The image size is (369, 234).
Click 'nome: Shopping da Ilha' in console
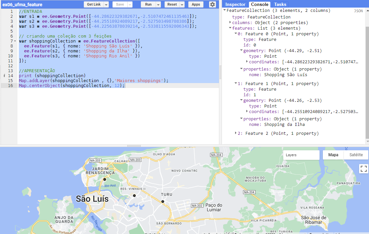277,124
